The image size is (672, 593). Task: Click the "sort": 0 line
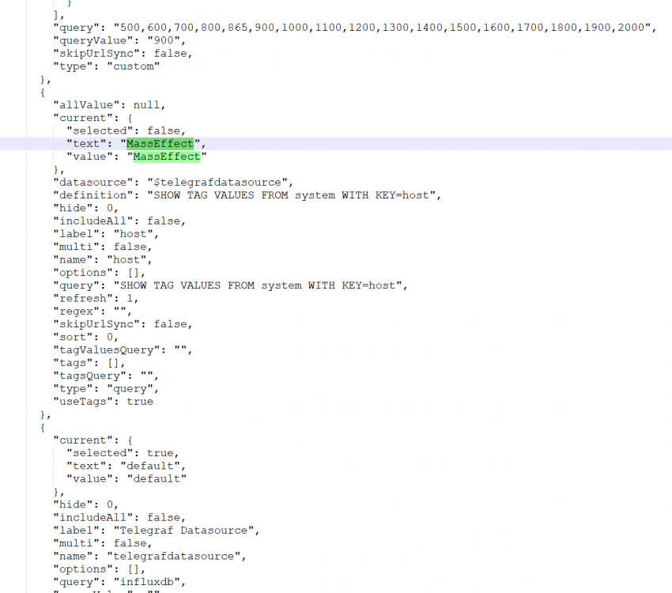85,337
